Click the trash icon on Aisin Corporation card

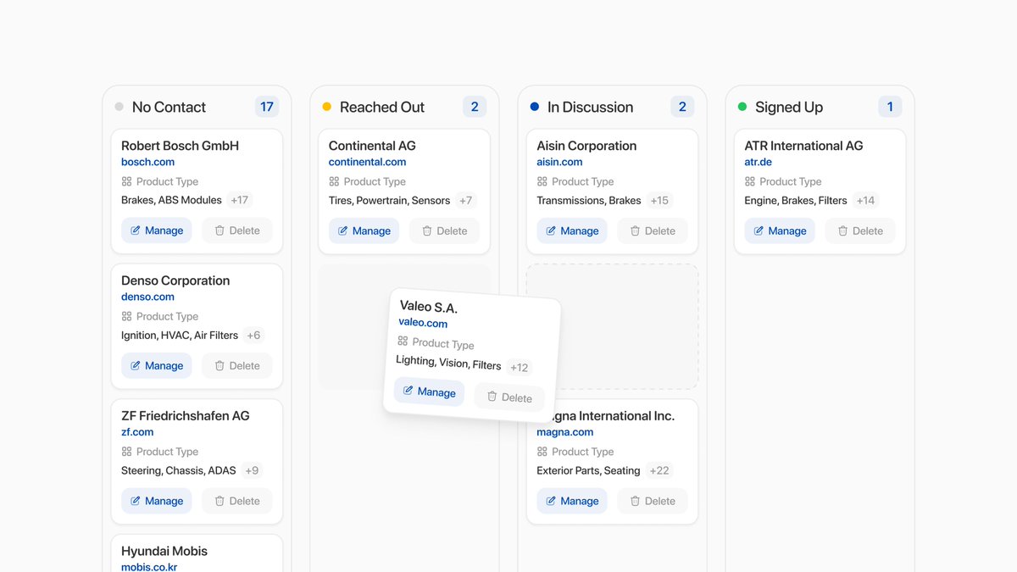point(635,230)
